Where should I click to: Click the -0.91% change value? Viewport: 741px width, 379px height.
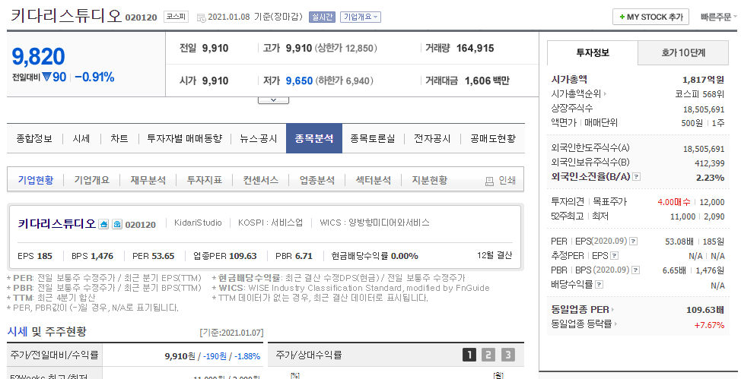coord(94,77)
